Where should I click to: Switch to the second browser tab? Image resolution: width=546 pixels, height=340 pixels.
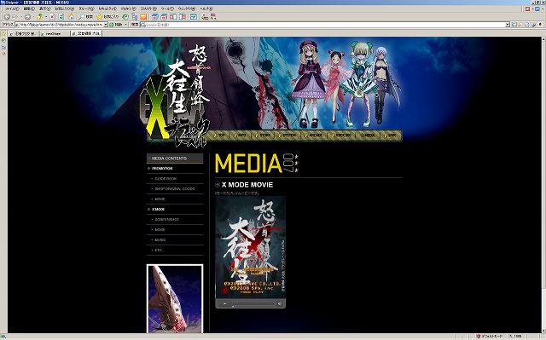(54, 33)
